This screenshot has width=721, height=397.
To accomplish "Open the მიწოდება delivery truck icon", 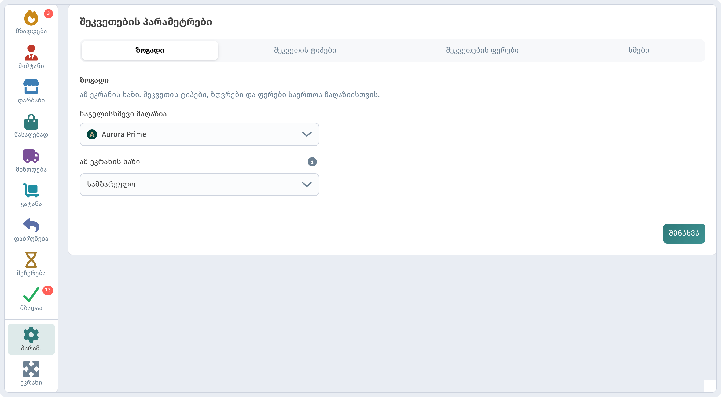I will tap(31, 156).
